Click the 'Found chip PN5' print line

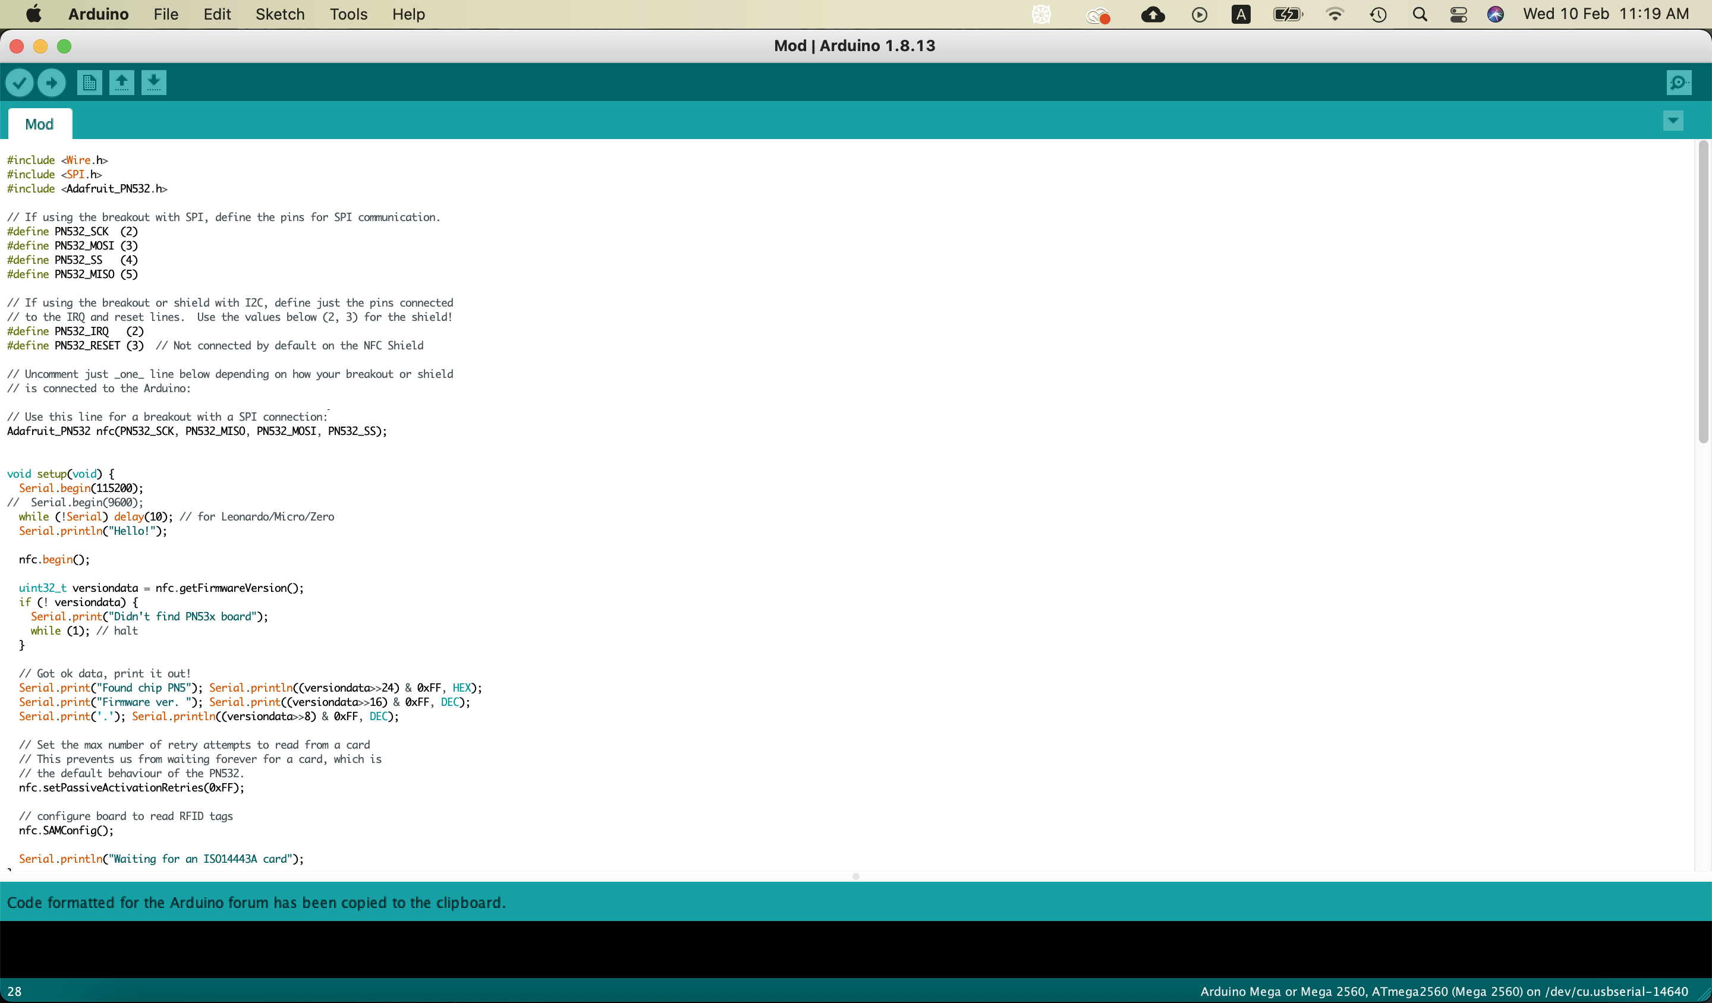pos(251,688)
